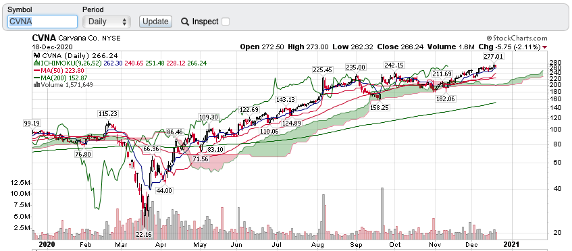Click the 18-Dec-2020 date text

click(x=52, y=47)
